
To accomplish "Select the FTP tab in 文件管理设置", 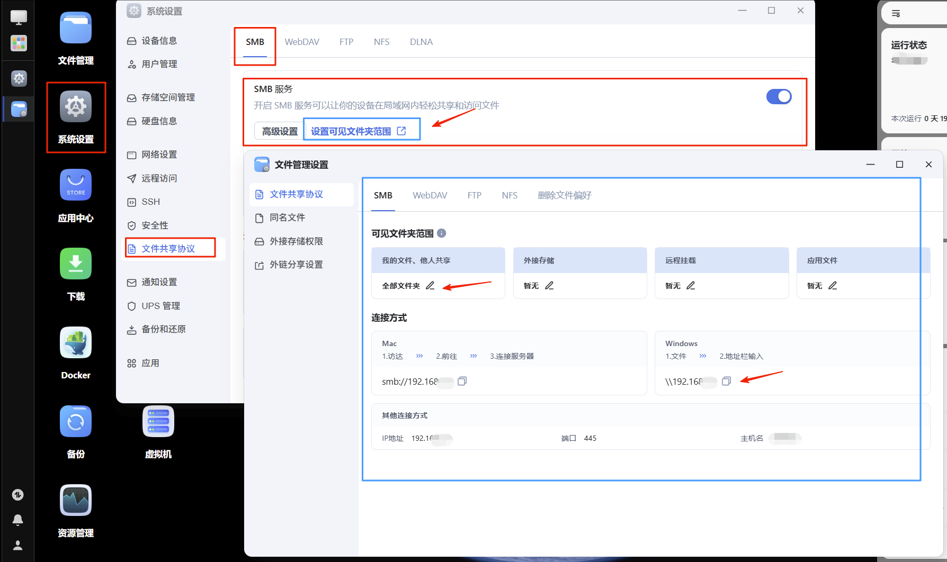I will point(475,195).
